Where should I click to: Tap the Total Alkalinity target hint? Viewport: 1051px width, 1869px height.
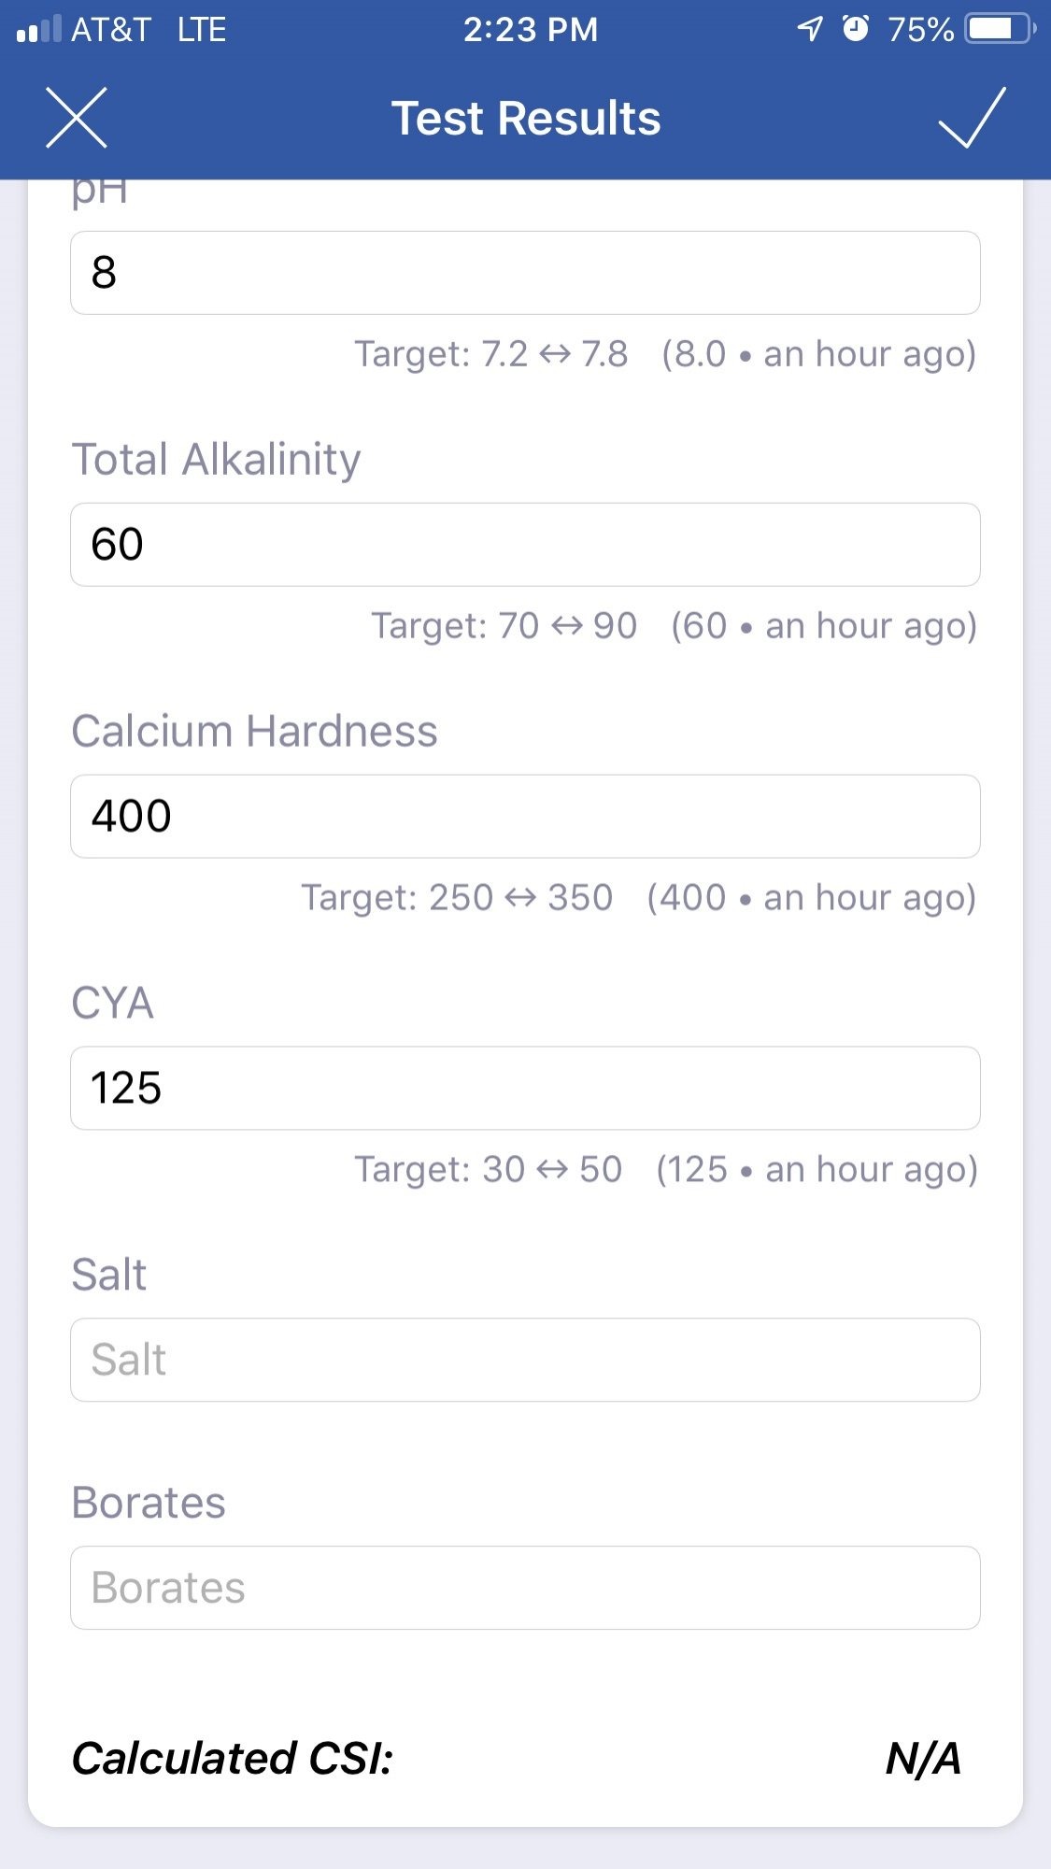[504, 626]
